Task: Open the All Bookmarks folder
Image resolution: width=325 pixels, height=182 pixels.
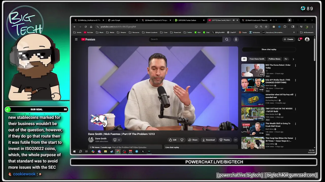Action: point(307,32)
